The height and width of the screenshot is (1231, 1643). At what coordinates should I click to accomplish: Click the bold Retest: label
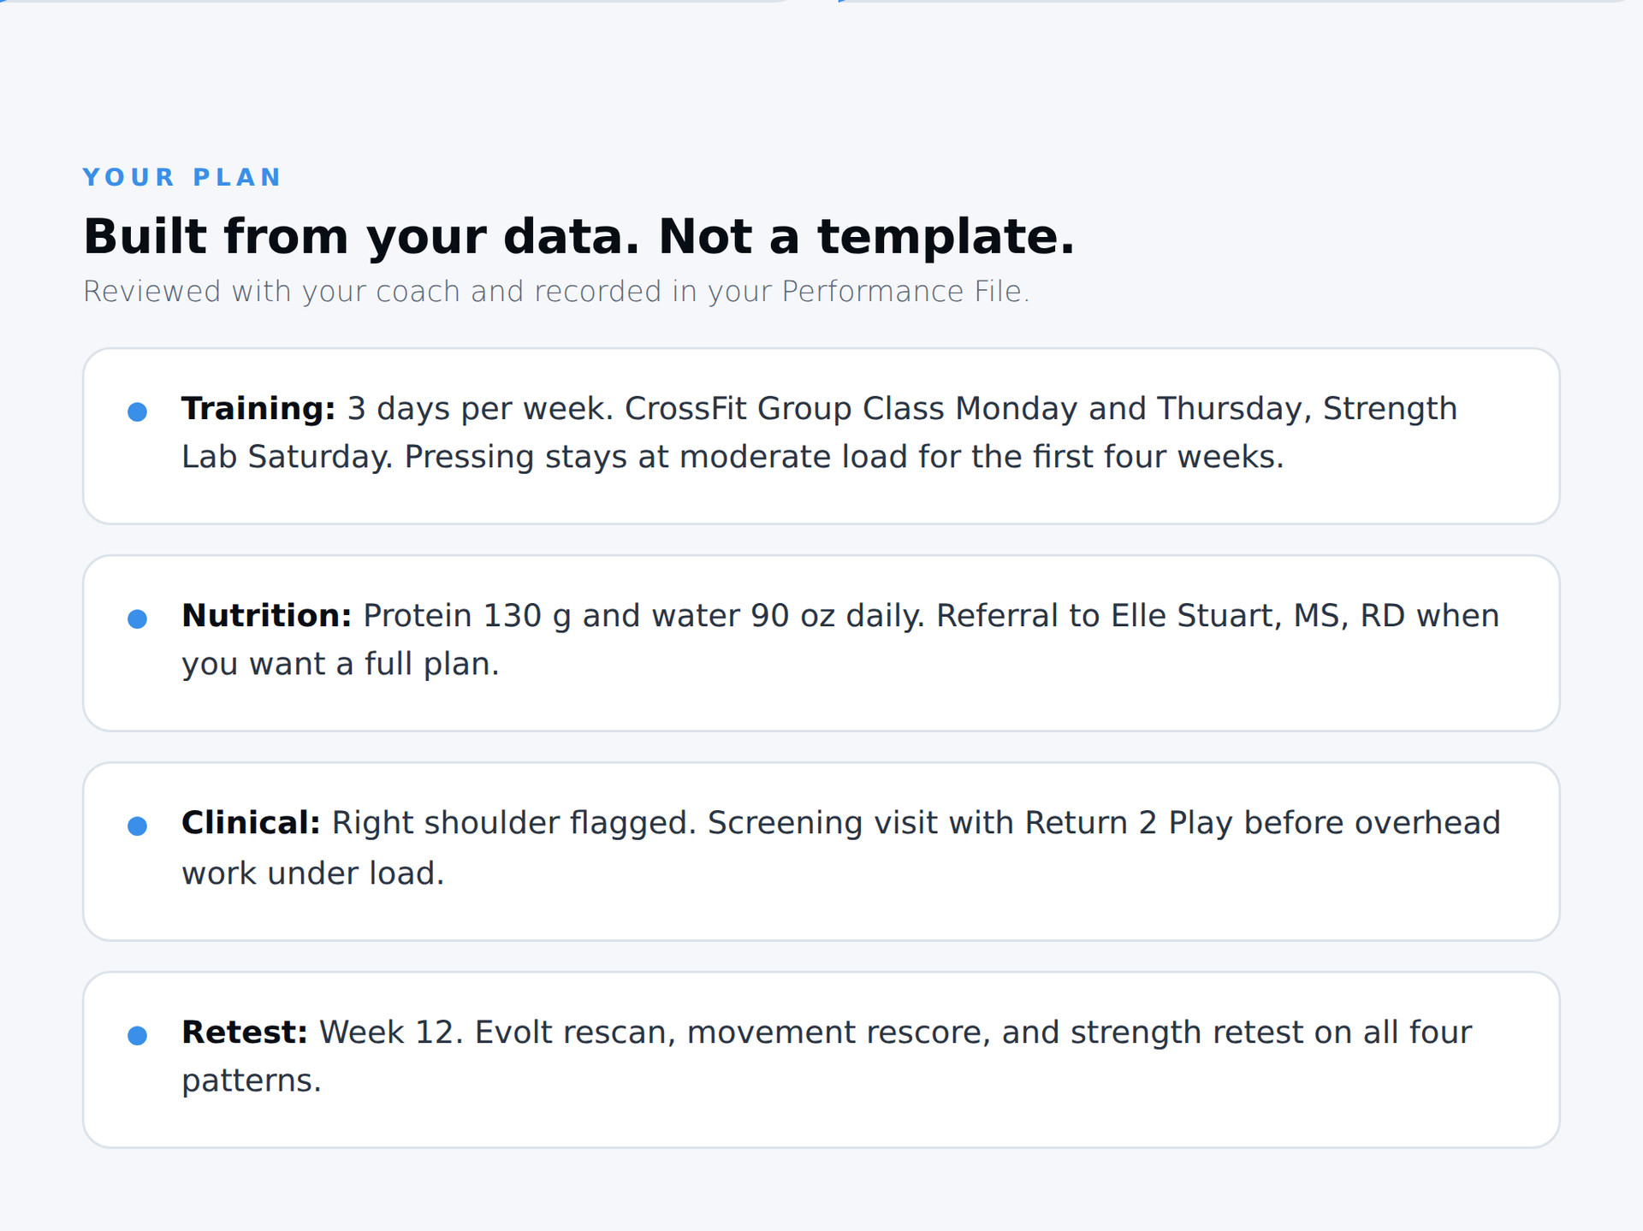click(x=245, y=1033)
